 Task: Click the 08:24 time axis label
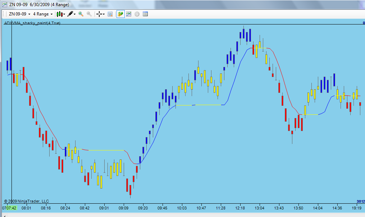point(65,208)
